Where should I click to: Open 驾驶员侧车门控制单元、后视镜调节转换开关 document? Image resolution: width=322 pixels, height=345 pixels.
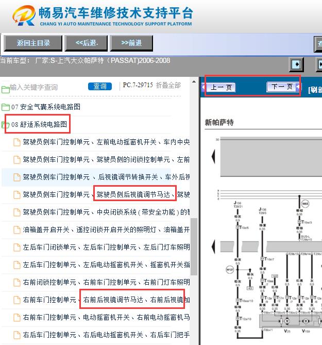106,177
